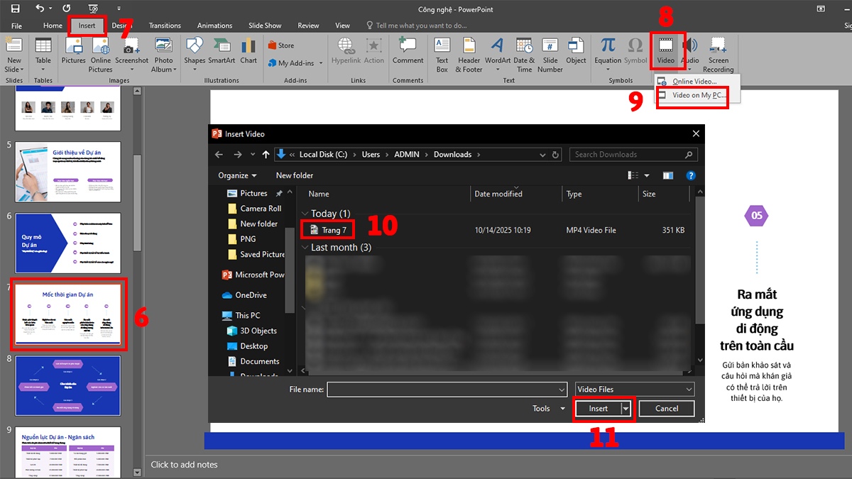
Task: Expand the Video Files type dropdown
Action: pos(688,390)
